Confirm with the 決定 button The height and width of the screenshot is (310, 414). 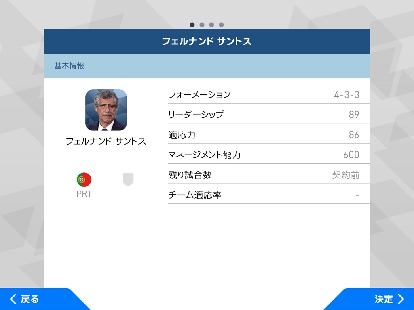389,299
